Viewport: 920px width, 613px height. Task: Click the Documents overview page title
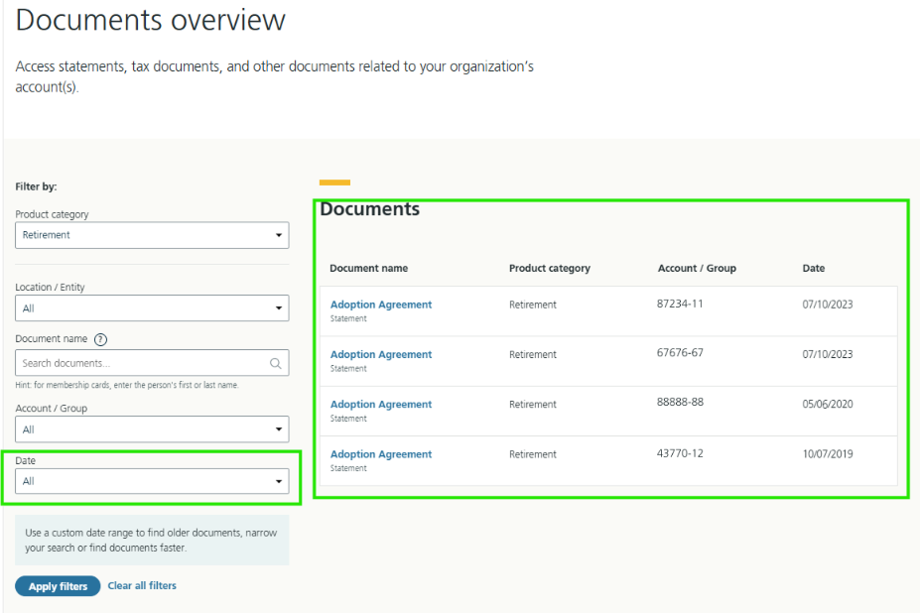point(150,20)
